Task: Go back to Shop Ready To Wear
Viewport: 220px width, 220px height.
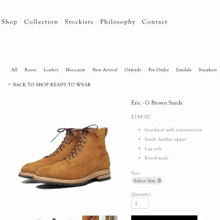Action: pos(49,84)
